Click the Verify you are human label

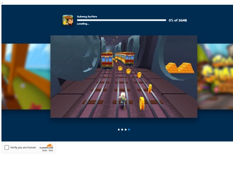[x=23, y=147]
